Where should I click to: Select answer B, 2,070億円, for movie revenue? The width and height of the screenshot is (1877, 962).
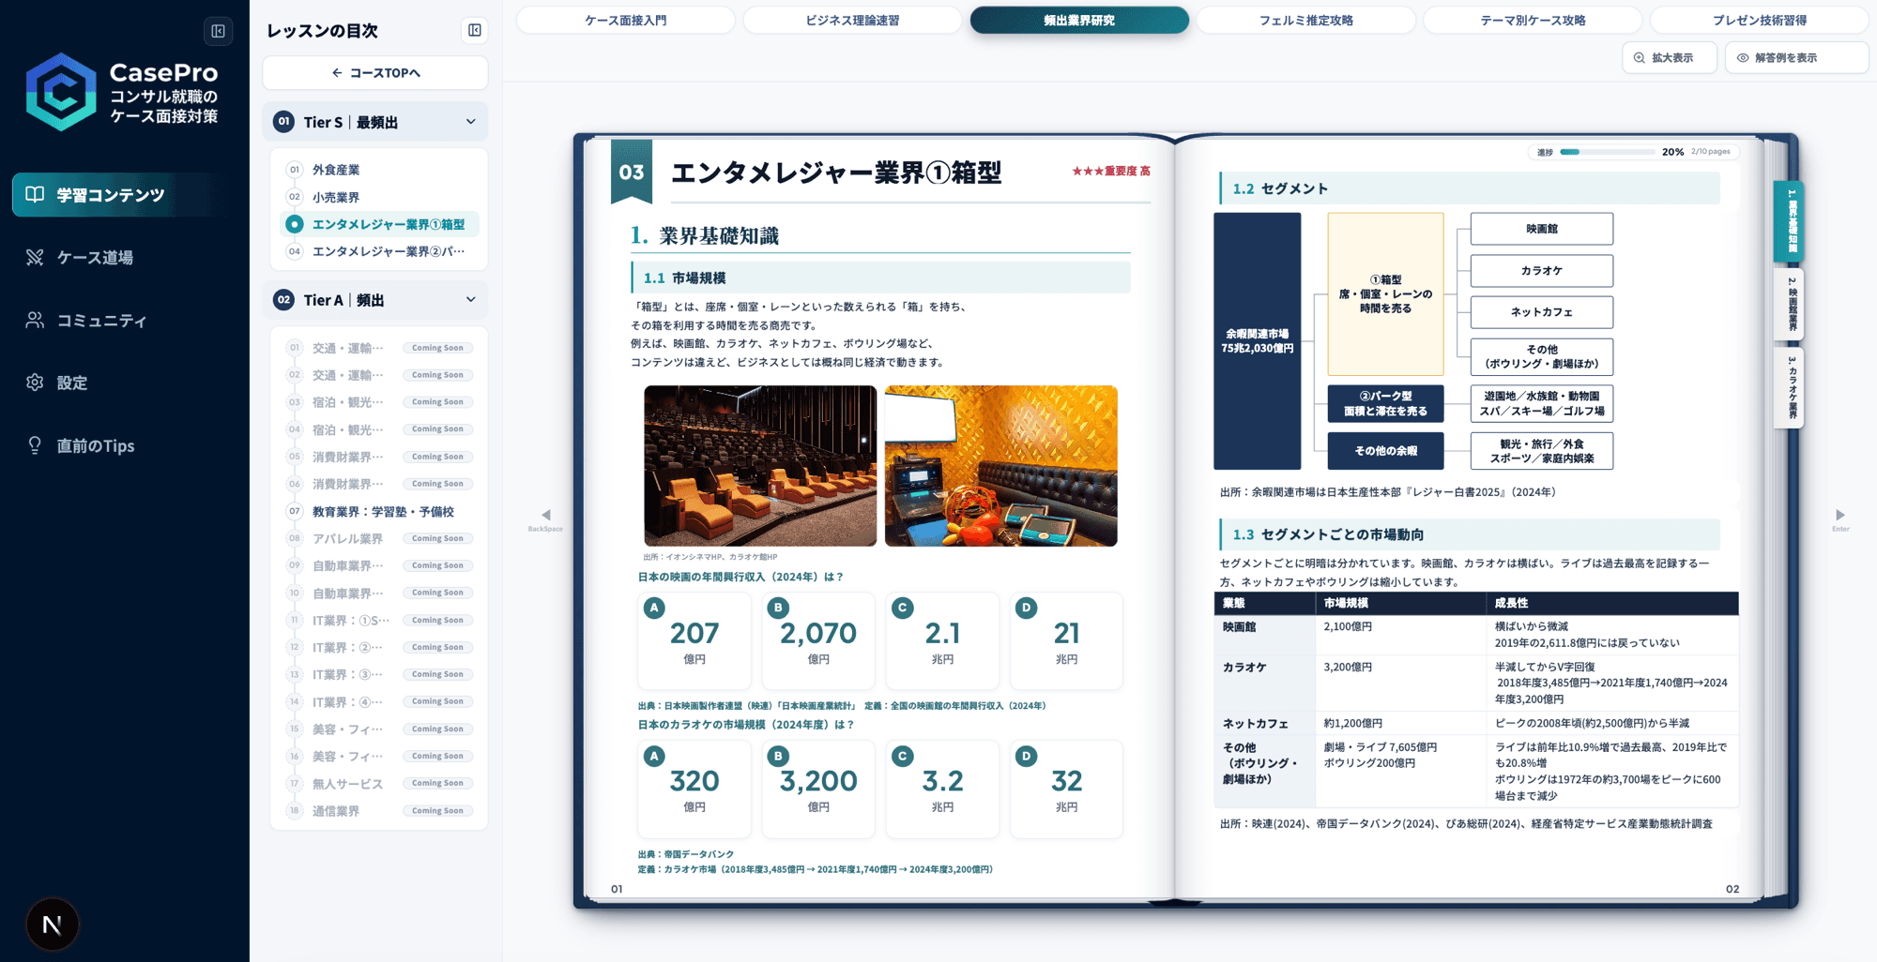coord(818,640)
